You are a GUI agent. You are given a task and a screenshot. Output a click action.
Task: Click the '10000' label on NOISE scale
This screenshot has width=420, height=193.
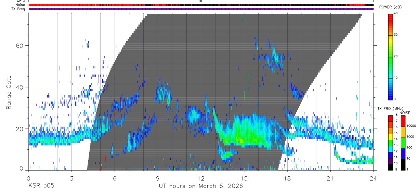[x=411, y=126]
